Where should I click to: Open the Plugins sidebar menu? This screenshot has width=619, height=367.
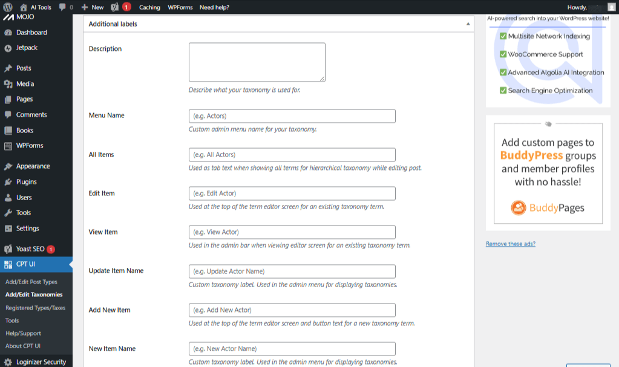26,182
